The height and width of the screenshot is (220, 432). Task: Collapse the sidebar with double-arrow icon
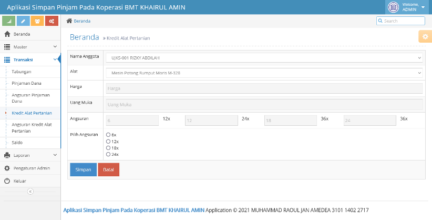click(30, 191)
